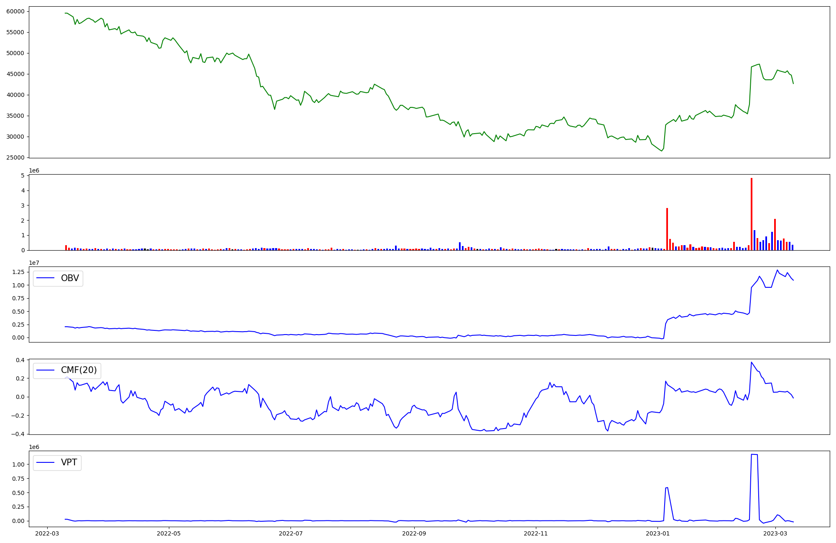Click the CMF(20) legend label
The image size is (836, 543).
[x=79, y=370]
